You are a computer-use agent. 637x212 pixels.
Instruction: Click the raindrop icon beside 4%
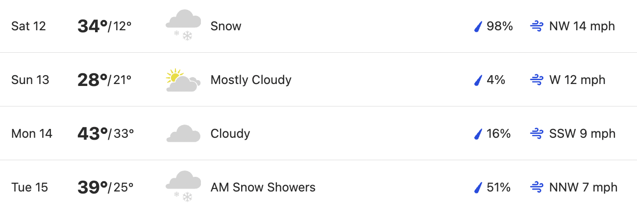478,80
